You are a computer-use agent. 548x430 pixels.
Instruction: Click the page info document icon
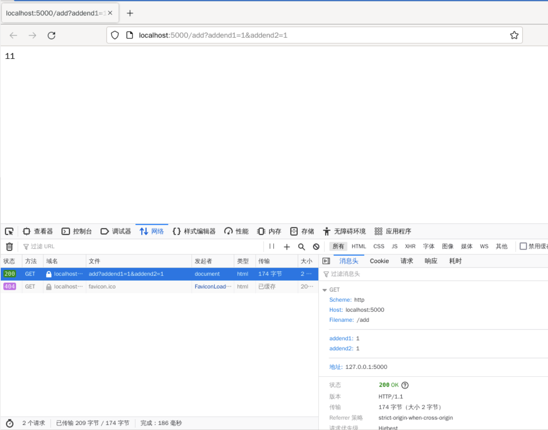(130, 35)
